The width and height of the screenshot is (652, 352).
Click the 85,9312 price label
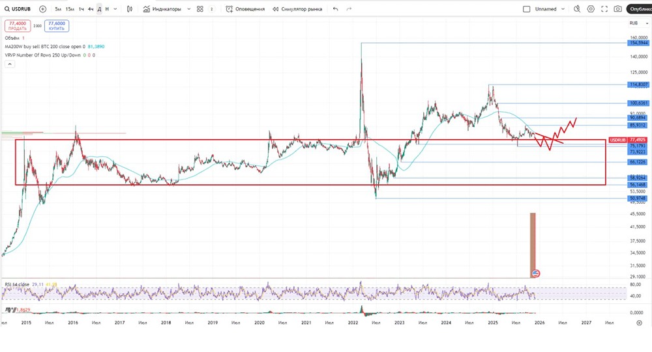(638, 125)
